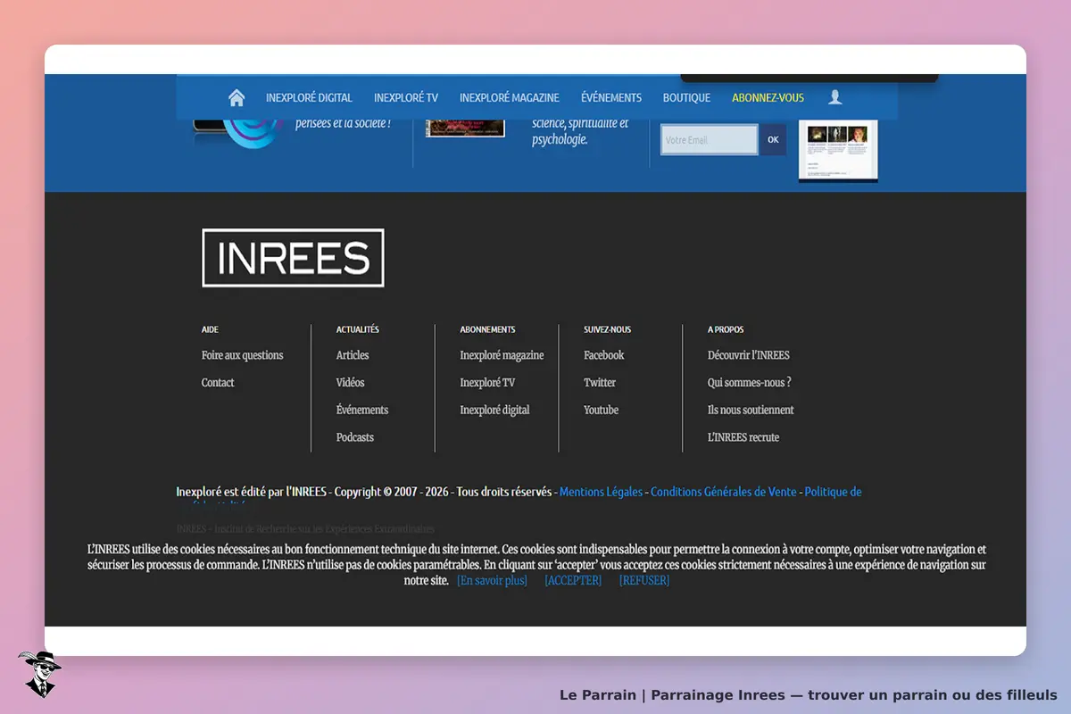Visit the Facebook footer link
This screenshot has width=1071, height=714.
click(x=604, y=355)
